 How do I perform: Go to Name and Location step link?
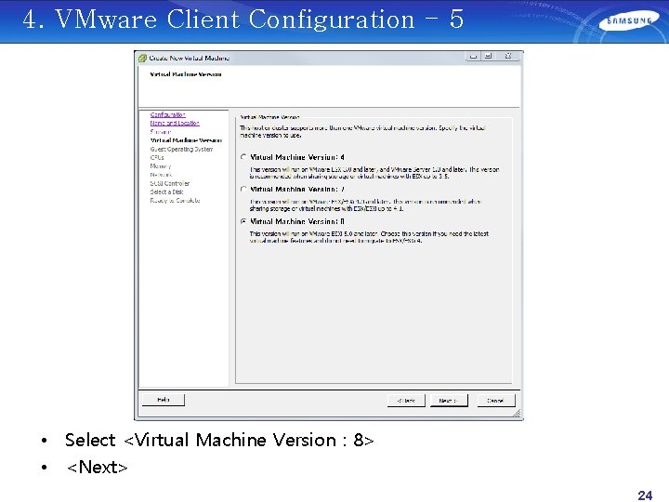[175, 123]
